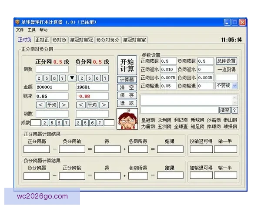The image size is (261, 209).
Task: Open the 知足网 link
Action: (x=197, y=127)
